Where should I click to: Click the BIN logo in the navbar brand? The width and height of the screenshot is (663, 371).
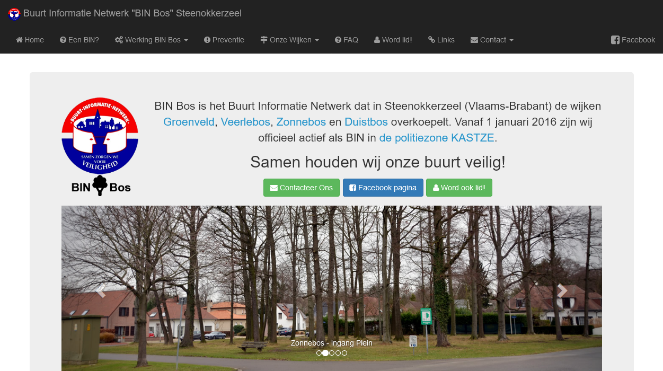pyautogui.click(x=14, y=14)
